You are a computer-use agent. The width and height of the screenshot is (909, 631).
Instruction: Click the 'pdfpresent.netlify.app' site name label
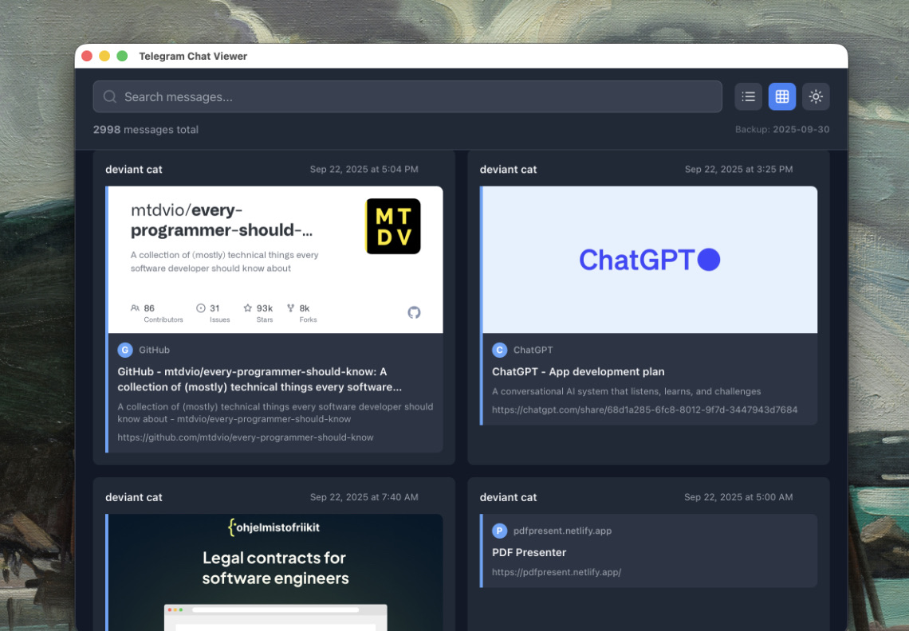[562, 531]
